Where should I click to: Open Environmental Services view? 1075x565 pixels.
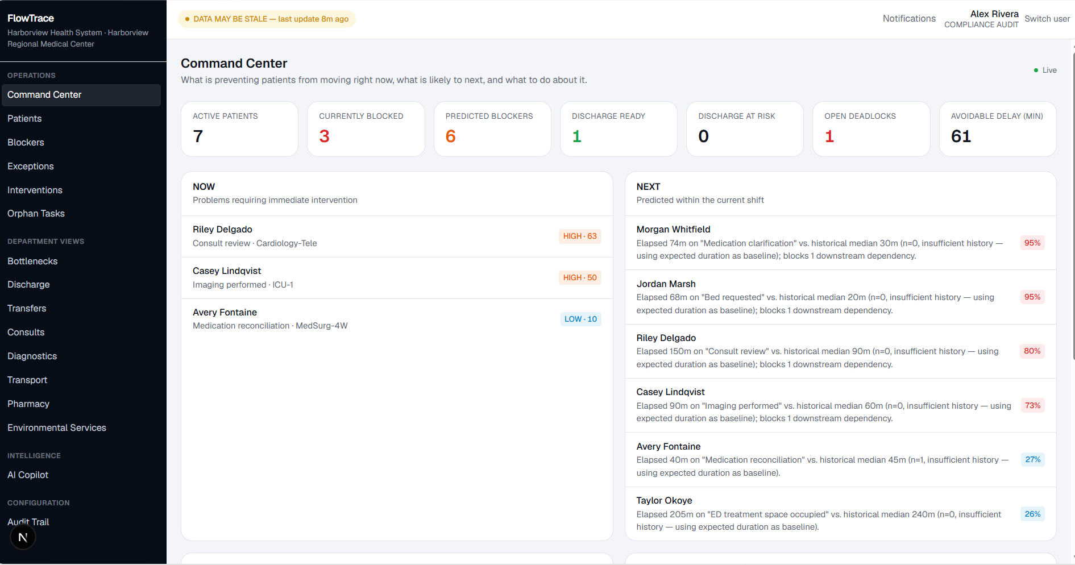point(81,428)
